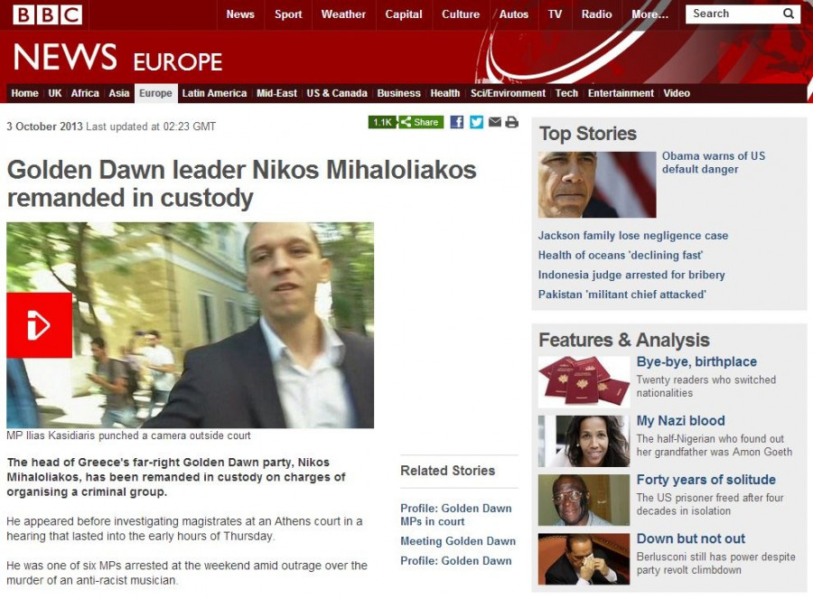Open the Sport section
Screen dimensions: 813x599
click(288, 14)
